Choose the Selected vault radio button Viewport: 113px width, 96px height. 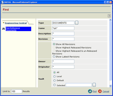54,85
